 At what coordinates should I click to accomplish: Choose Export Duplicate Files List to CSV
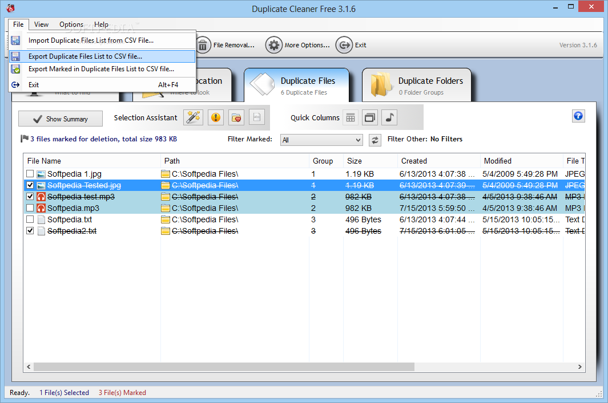pyautogui.click(x=102, y=56)
